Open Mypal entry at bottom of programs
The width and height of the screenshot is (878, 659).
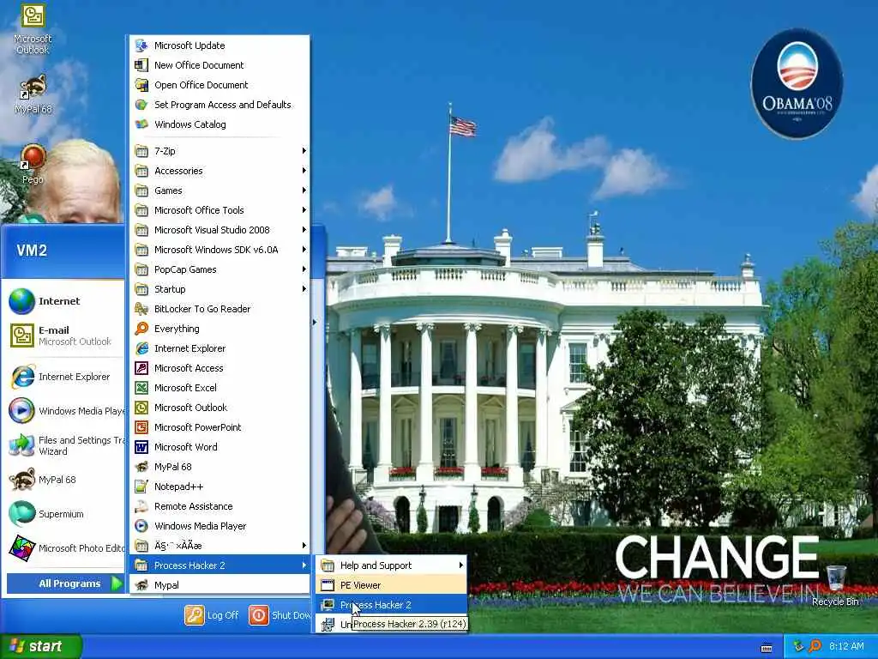point(220,585)
